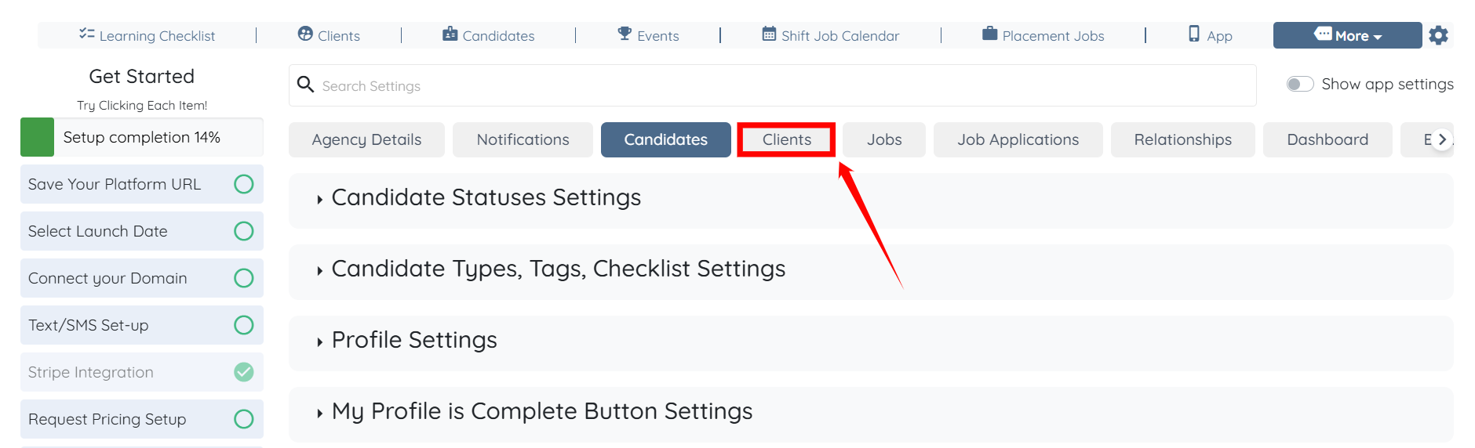The height and width of the screenshot is (448, 1475).
Task: Toggle the Show app settings switch
Action: tap(1300, 84)
